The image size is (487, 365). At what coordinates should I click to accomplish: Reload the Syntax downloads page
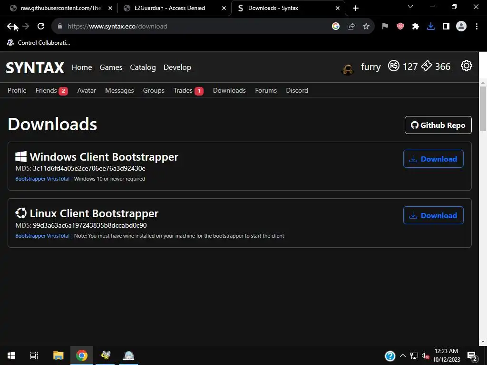click(x=41, y=27)
